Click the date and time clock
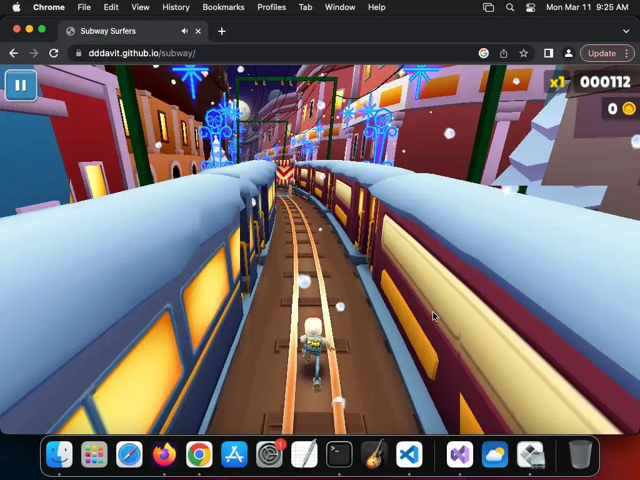640x480 pixels. pyautogui.click(x=587, y=7)
